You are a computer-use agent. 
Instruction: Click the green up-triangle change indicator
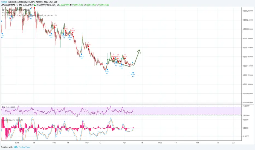(35, 5)
